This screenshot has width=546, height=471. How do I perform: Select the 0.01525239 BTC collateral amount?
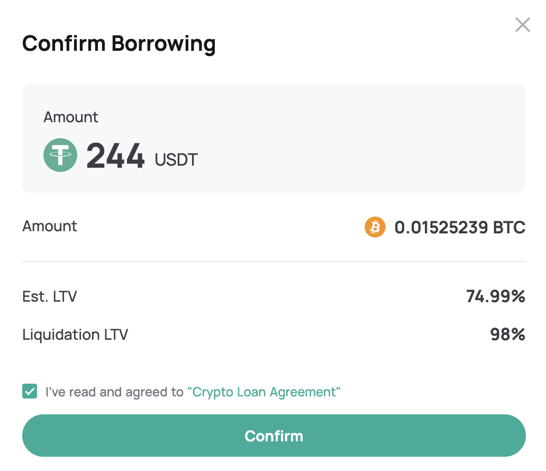coord(460,228)
